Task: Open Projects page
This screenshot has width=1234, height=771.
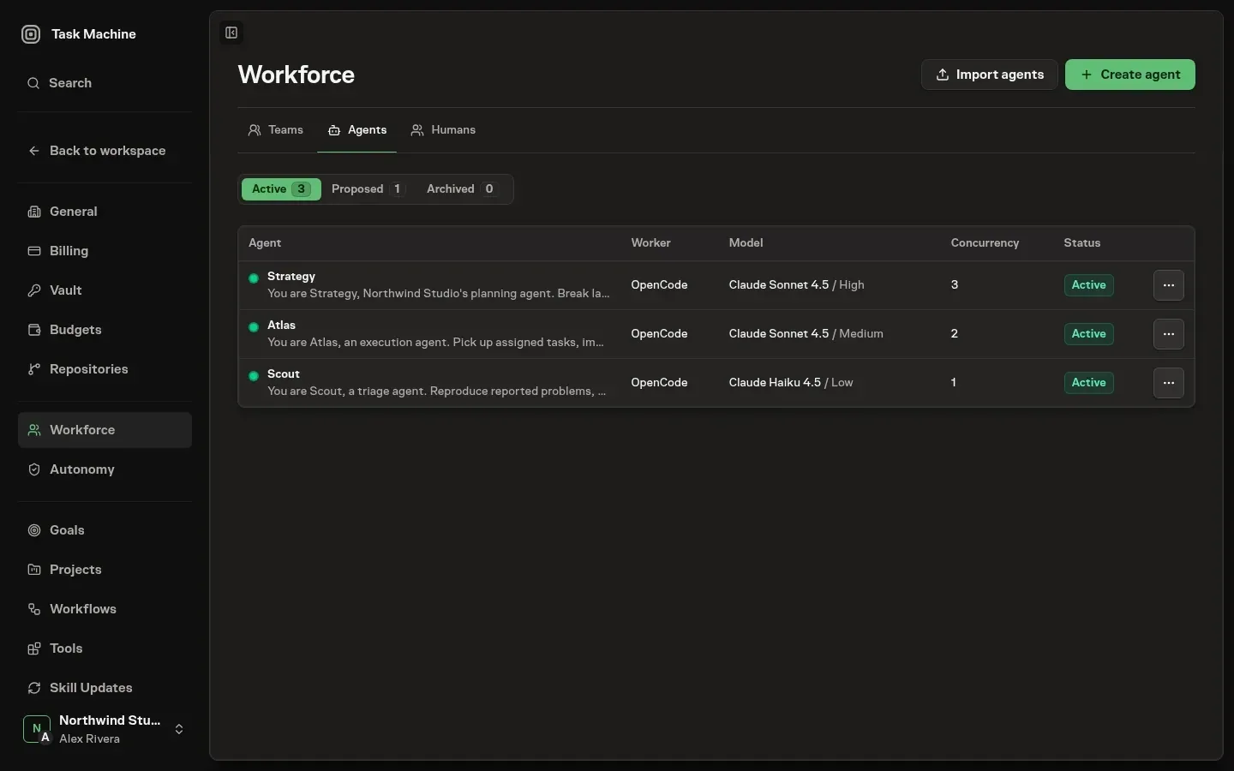Action: click(105, 570)
